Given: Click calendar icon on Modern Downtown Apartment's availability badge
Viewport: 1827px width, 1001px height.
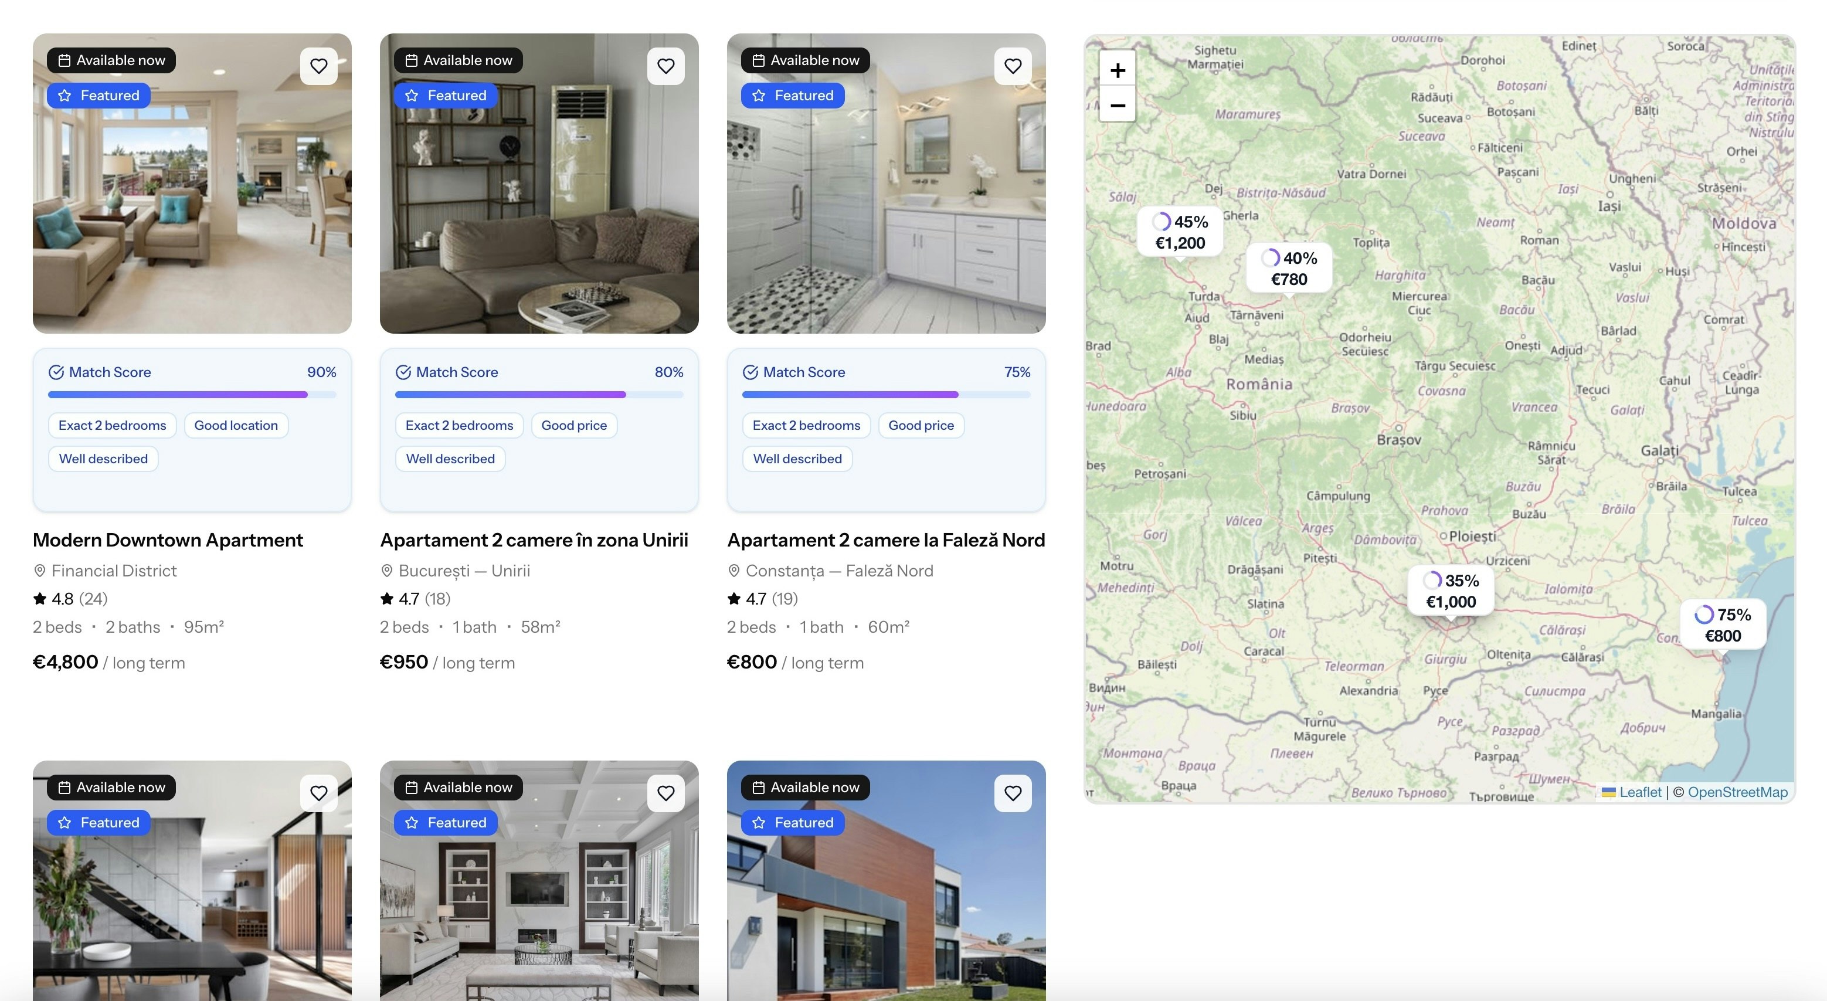Looking at the screenshot, I should pos(64,60).
